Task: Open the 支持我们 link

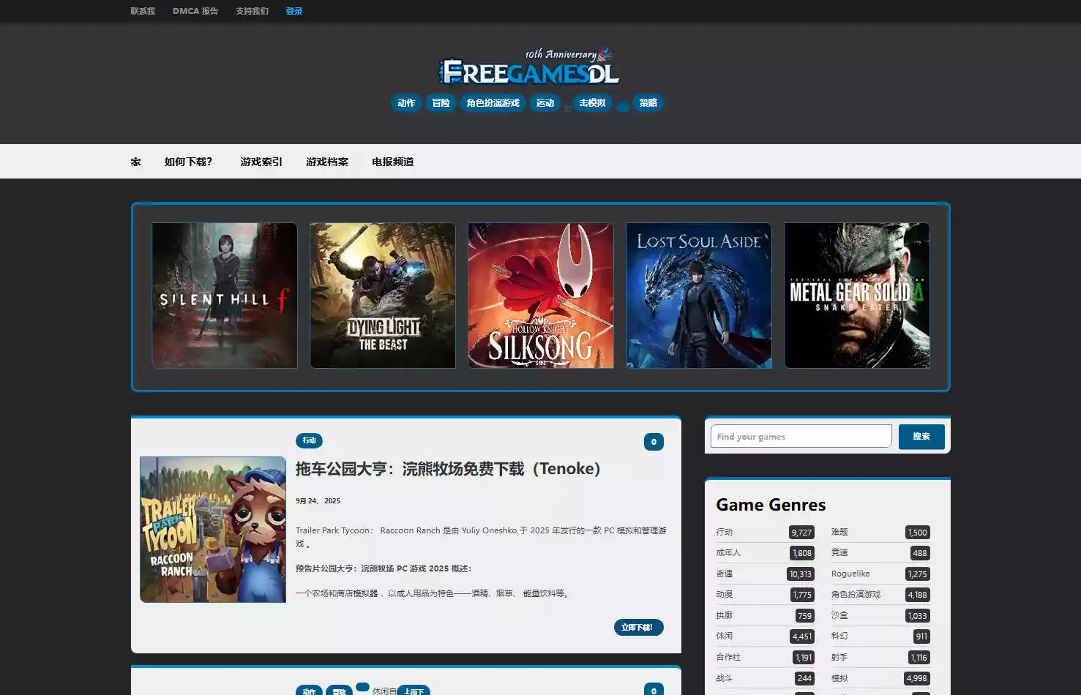Action: point(252,11)
